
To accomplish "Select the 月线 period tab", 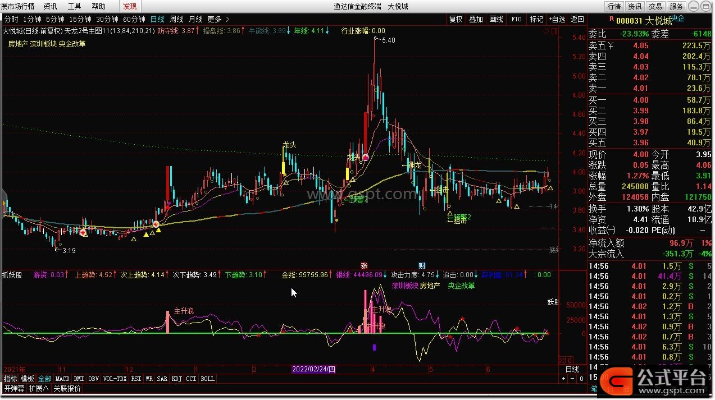I will coord(195,19).
